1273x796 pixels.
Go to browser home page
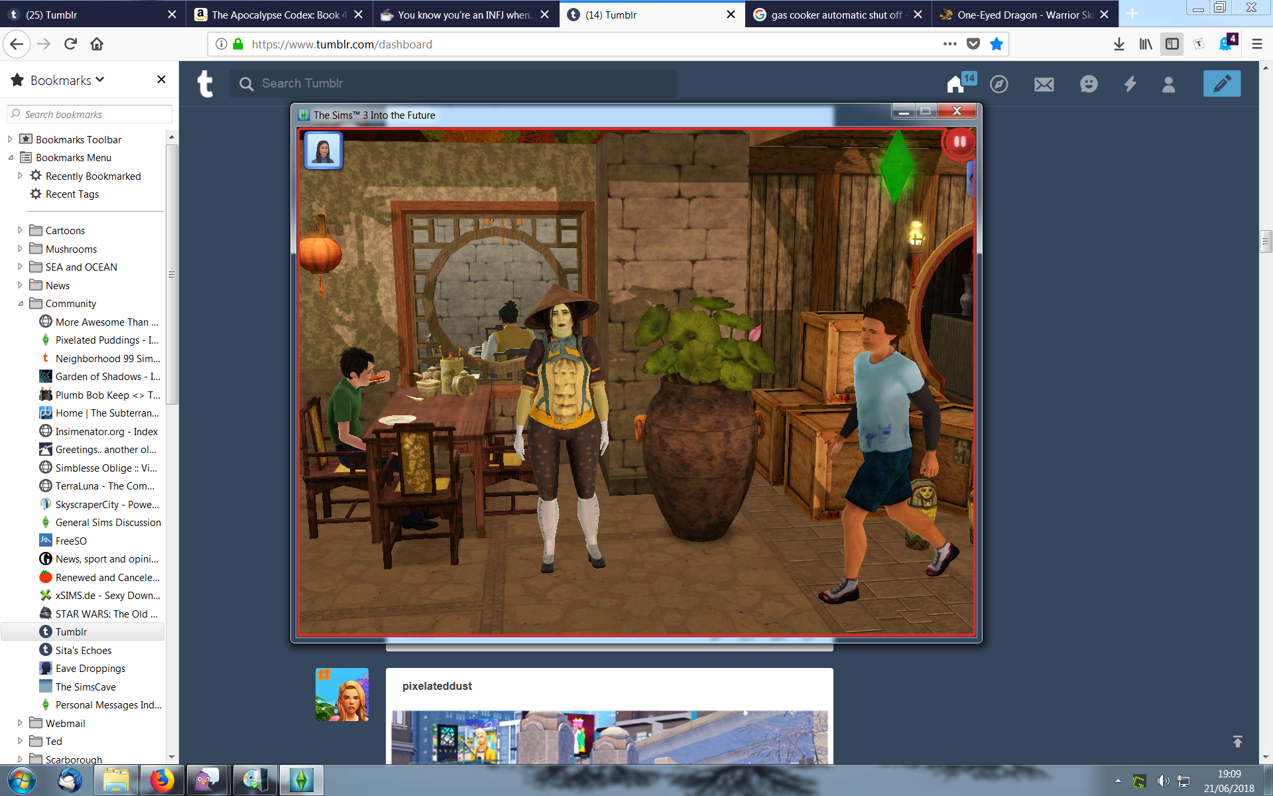pyautogui.click(x=97, y=44)
